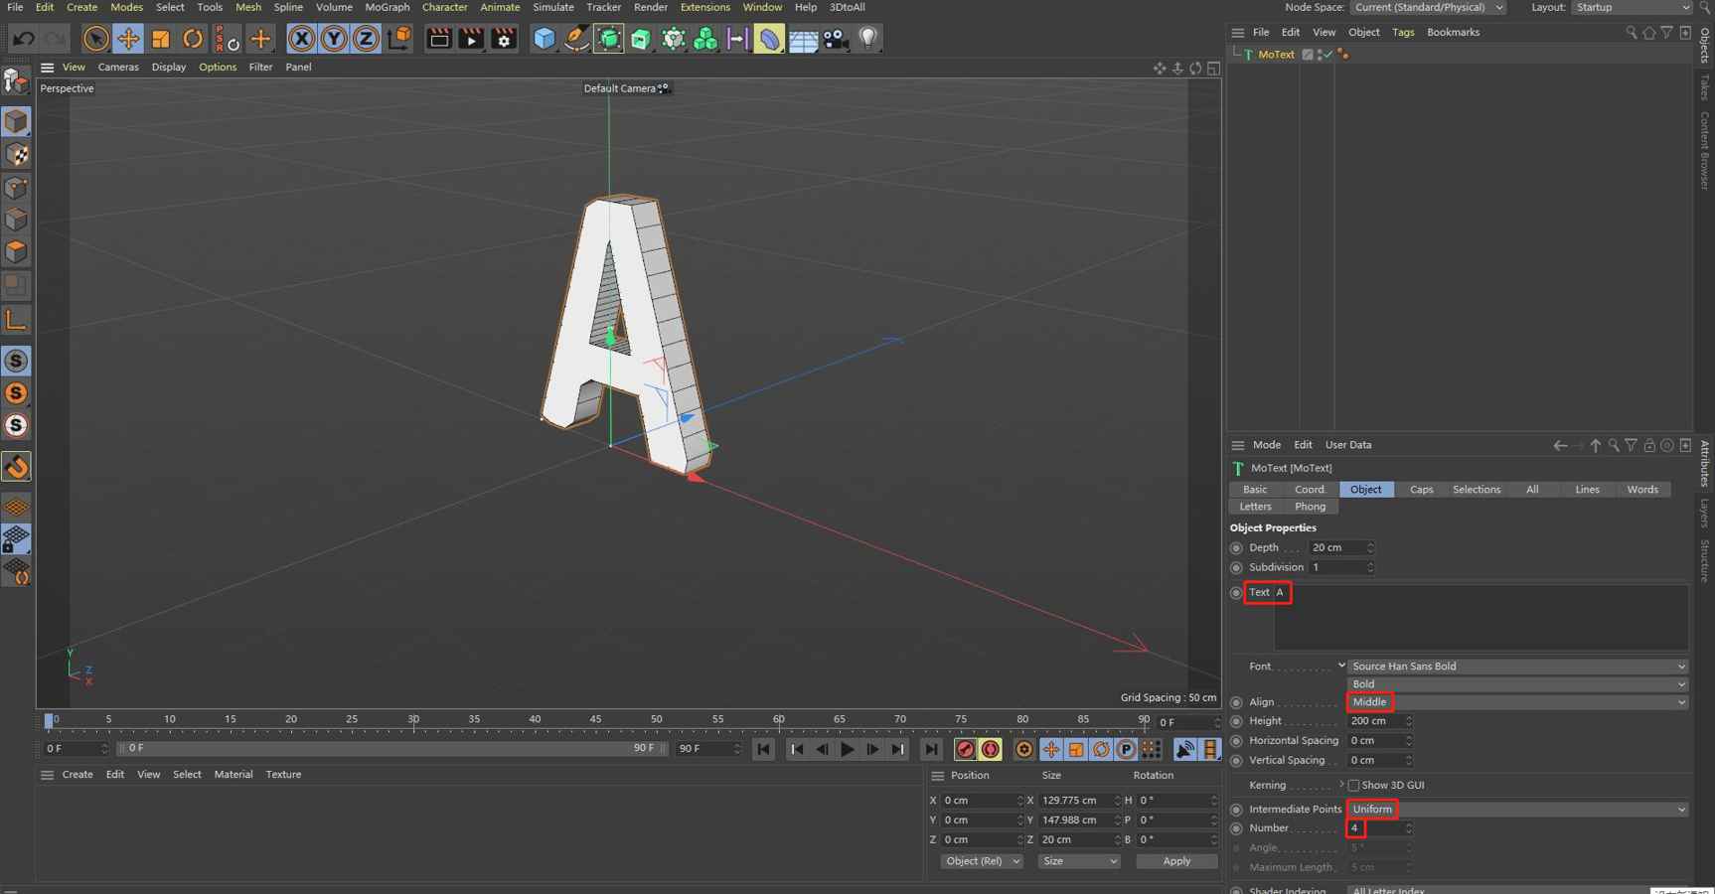Add a floor/sky environment object
Screen dimensions: 1715x894
803,39
